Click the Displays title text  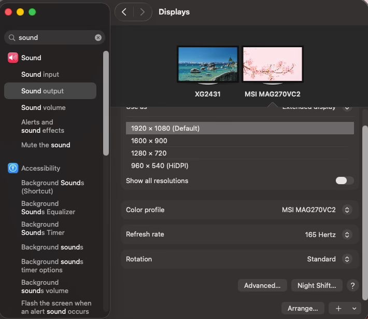point(174,12)
